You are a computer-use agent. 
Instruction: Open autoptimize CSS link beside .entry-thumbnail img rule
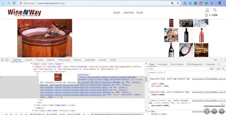click(x=209, y=92)
